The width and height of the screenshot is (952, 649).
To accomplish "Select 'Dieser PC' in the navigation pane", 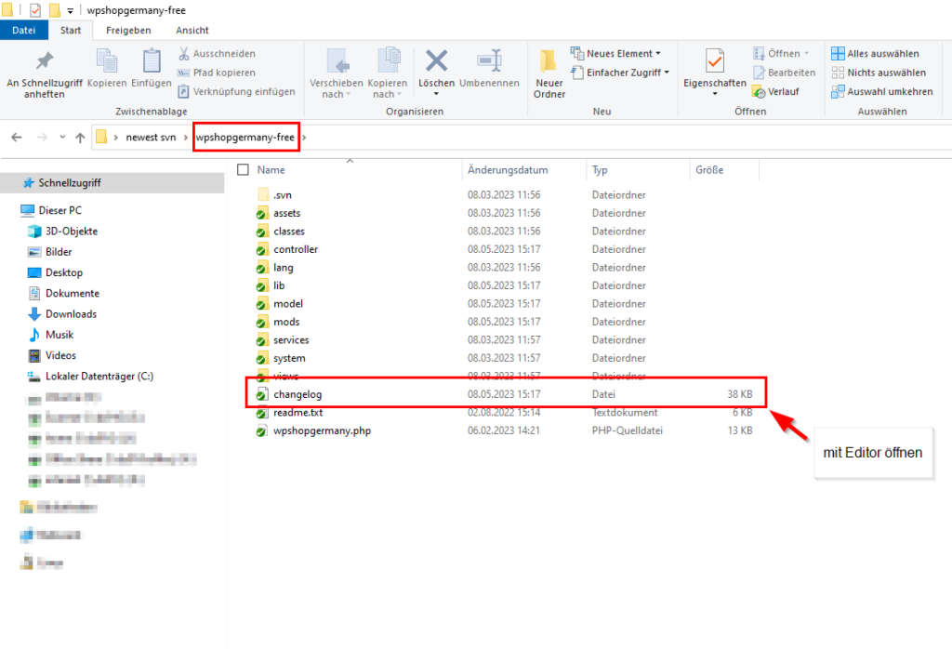I will tap(60, 210).
